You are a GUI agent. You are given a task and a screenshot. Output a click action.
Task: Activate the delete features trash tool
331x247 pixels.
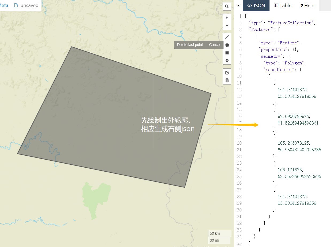(227, 80)
